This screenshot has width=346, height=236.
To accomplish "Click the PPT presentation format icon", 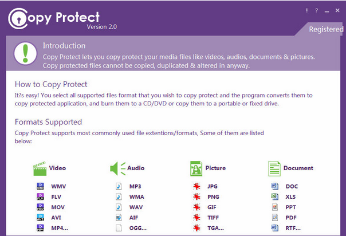I will 274,207.
